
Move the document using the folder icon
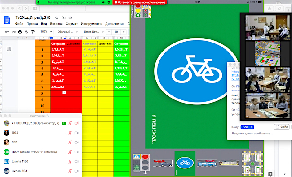[x=63, y=18]
